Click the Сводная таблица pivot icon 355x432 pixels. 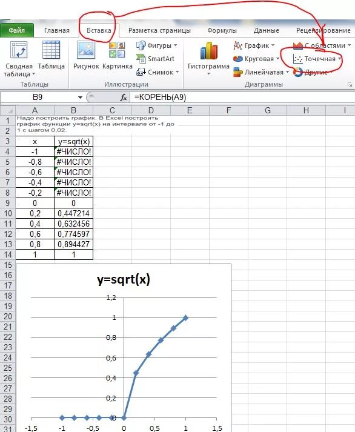19,50
